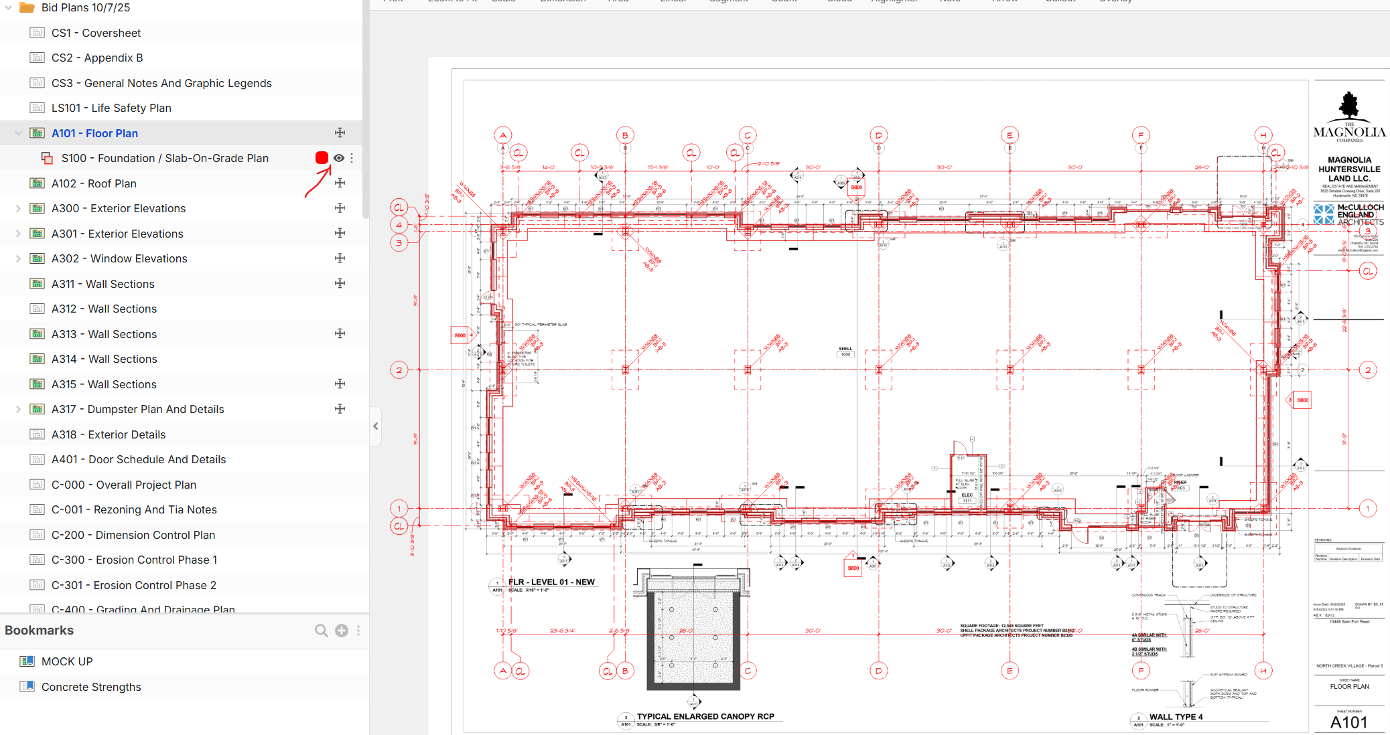Open sheet CS1 - Coversheet
The width and height of the screenshot is (1390, 735).
[x=96, y=33]
